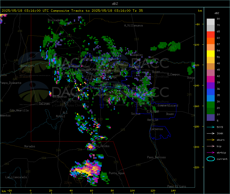The image size is (230, 194).
Task: Click the 'Morados' map label
Action: [x=30, y=146]
